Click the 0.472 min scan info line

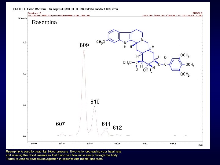click(172, 15)
